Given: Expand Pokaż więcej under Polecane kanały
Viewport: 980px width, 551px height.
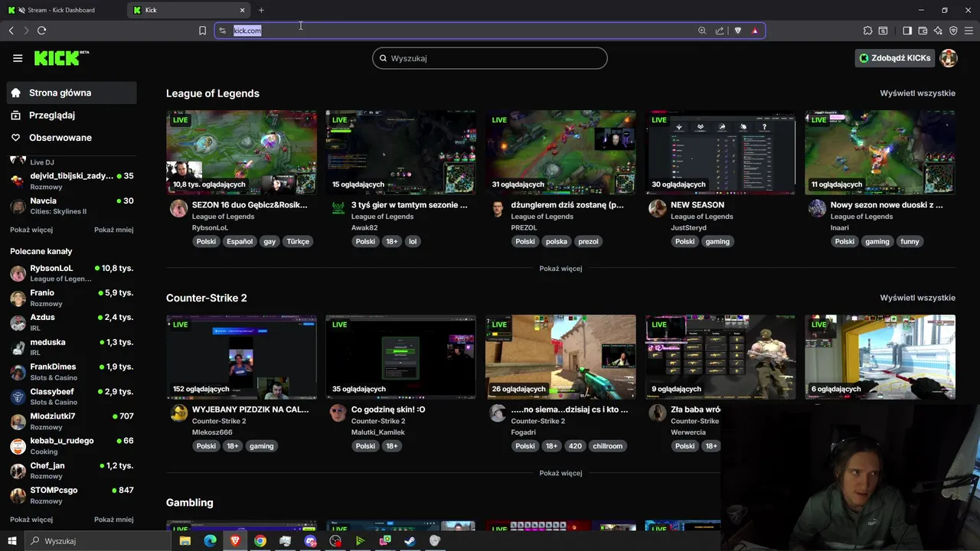Looking at the screenshot, I should tap(31, 520).
